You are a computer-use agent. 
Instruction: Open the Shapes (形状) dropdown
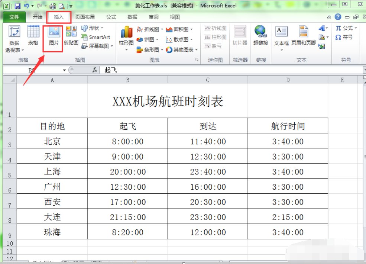point(93,28)
